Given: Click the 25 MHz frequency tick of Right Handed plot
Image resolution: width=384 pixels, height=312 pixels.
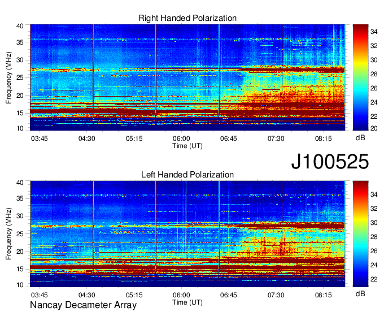Looking at the screenshot, I should [x=20, y=77].
